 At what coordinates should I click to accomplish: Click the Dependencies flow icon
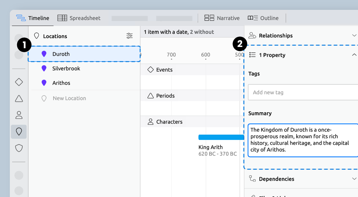click(252, 179)
